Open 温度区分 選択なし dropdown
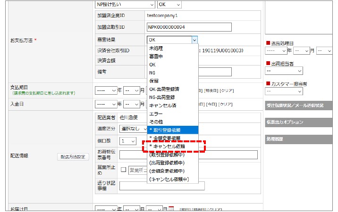This screenshot has height=212, width=338. point(134,129)
